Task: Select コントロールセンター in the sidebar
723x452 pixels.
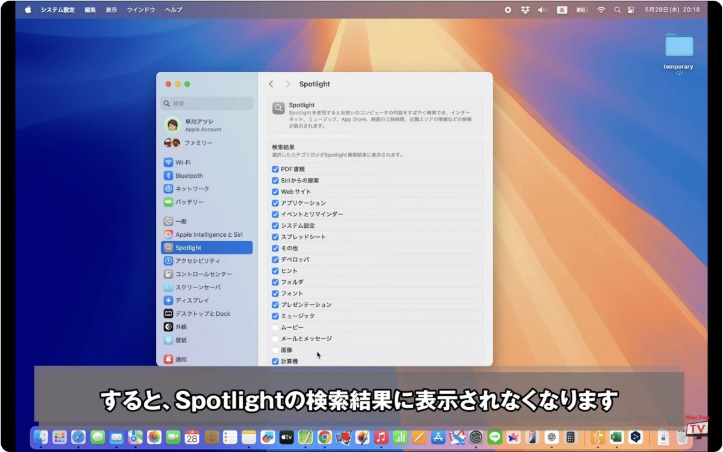Action: [207, 274]
